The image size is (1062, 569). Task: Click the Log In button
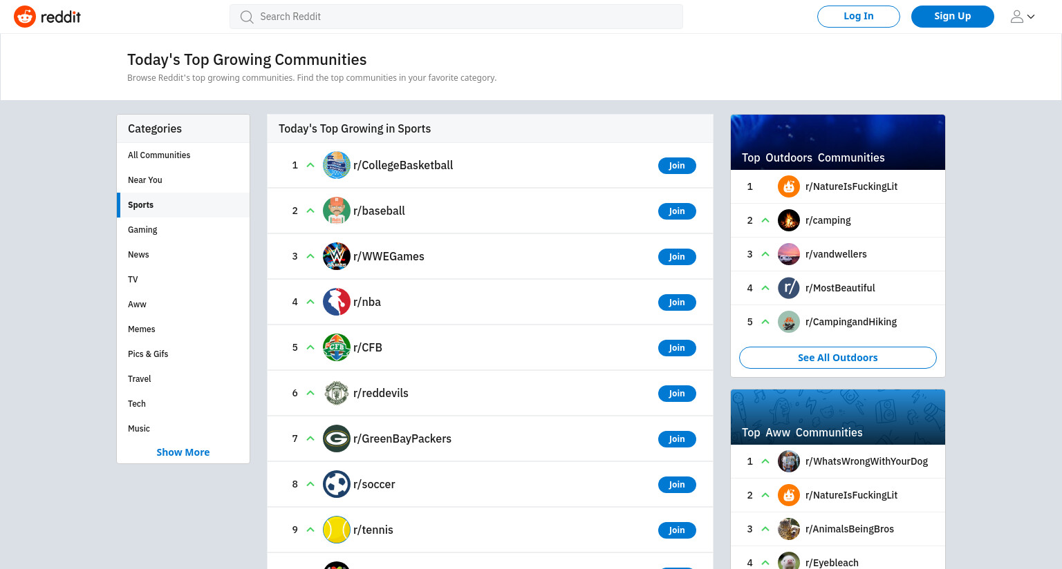859,17
